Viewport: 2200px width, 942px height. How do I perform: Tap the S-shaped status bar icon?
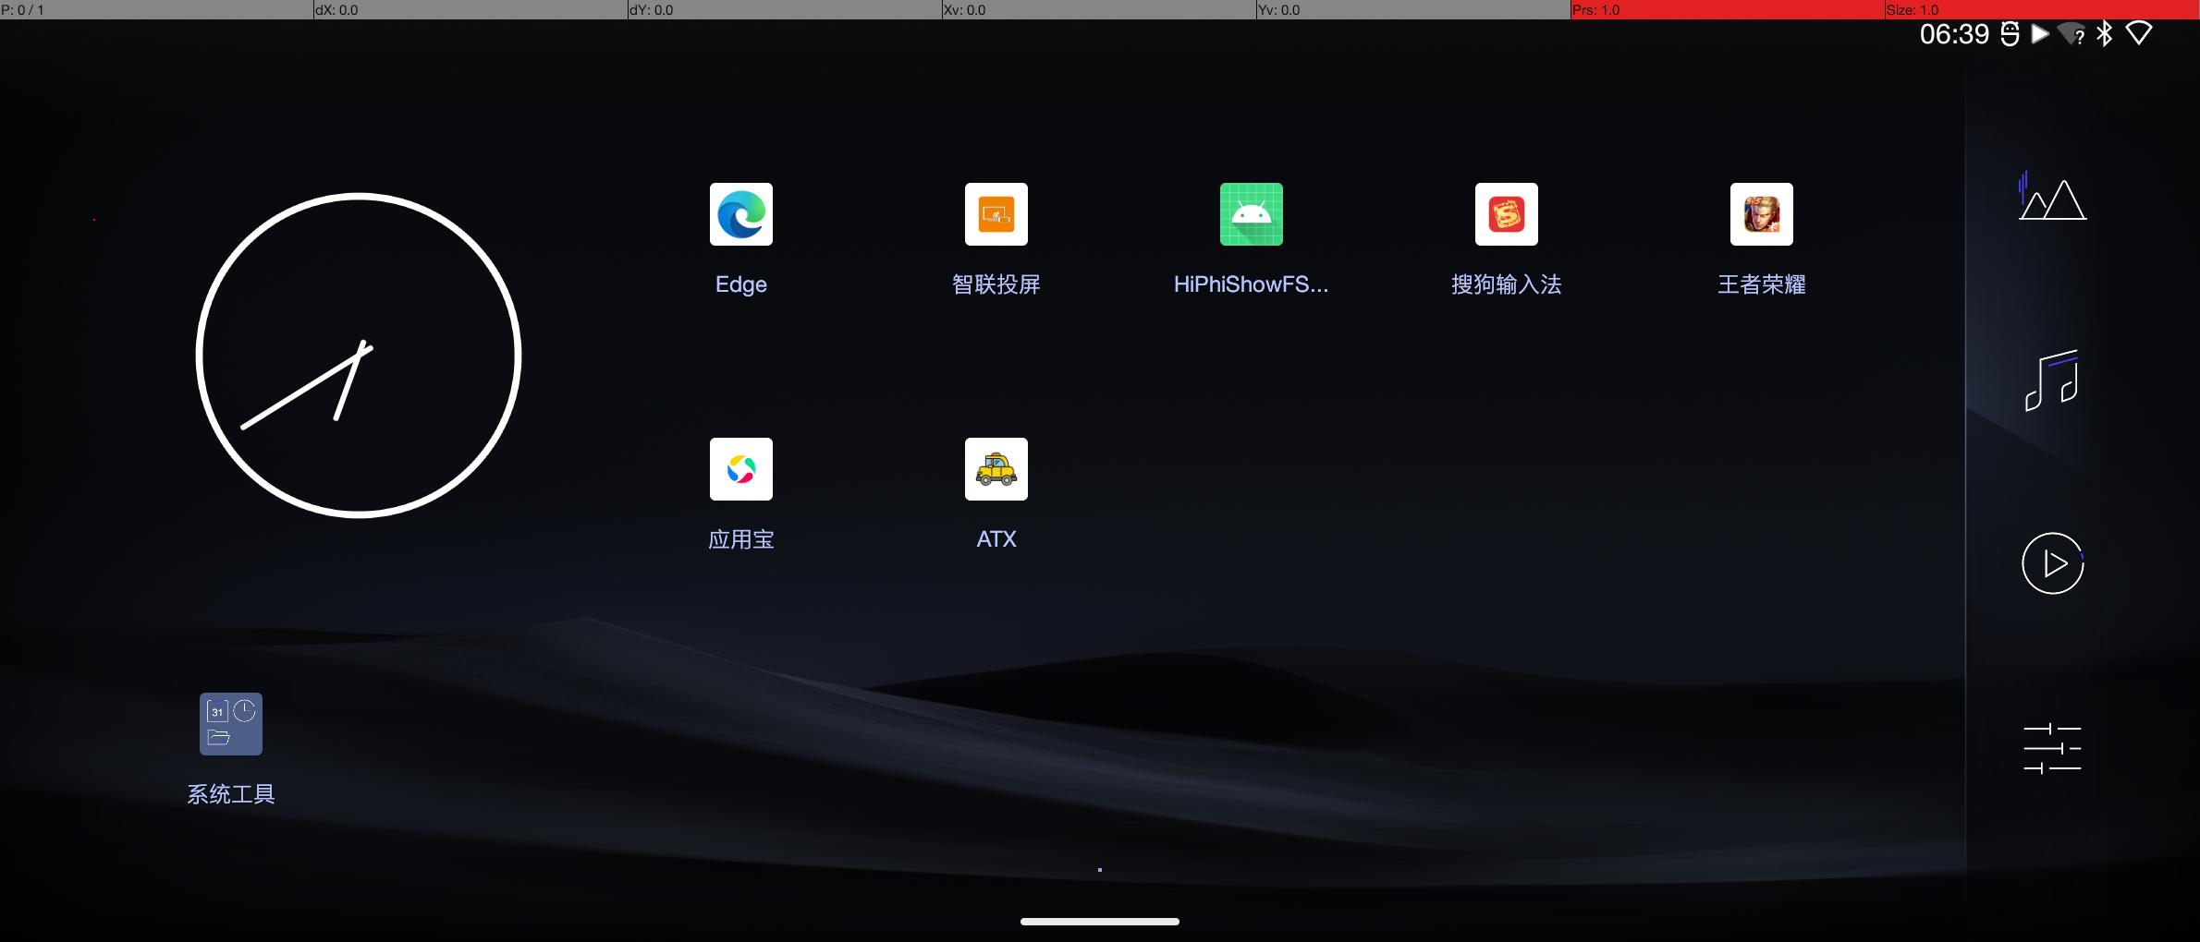click(2010, 34)
